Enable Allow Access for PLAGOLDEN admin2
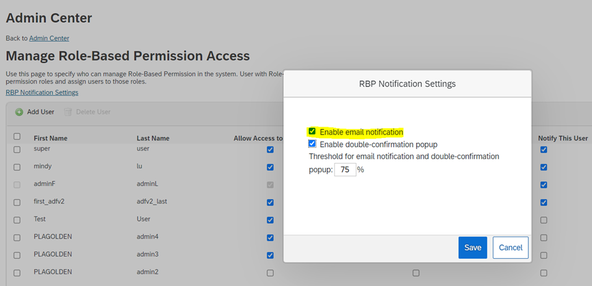This screenshot has width=592, height=286. (x=270, y=273)
